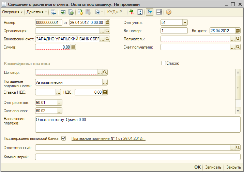The image size is (244, 172).
Task: Uncheck Подтверждено выпиской банка checkbox
Action: [63, 138]
